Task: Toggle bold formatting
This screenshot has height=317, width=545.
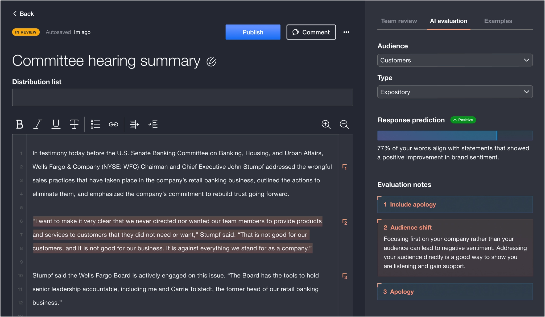Action: (x=19, y=124)
